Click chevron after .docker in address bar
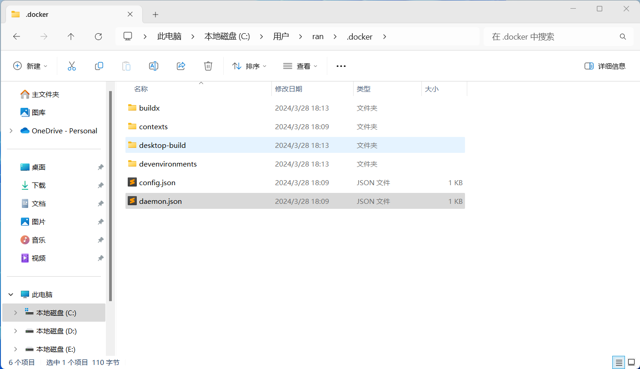 pyautogui.click(x=384, y=36)
